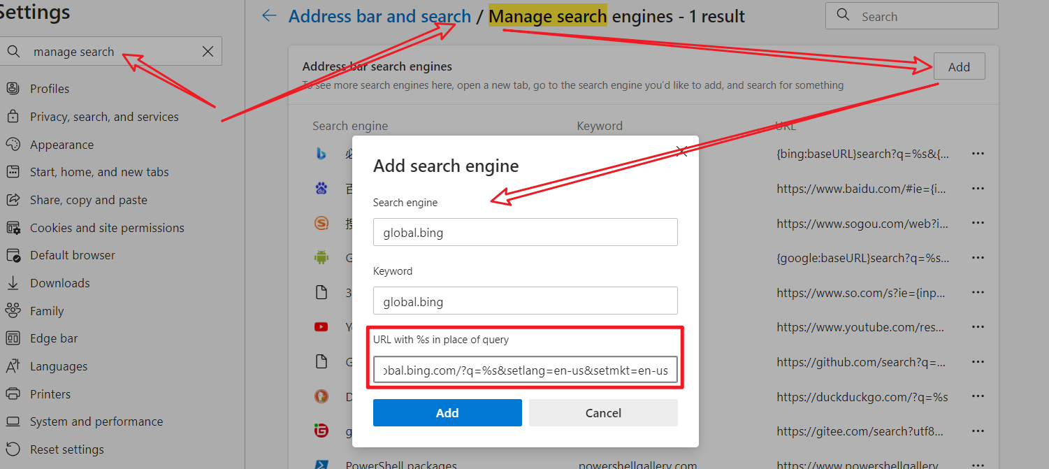Click the Share, copy and paste icon
This screenshot has height=469, width=1049.
pos(13,200)
